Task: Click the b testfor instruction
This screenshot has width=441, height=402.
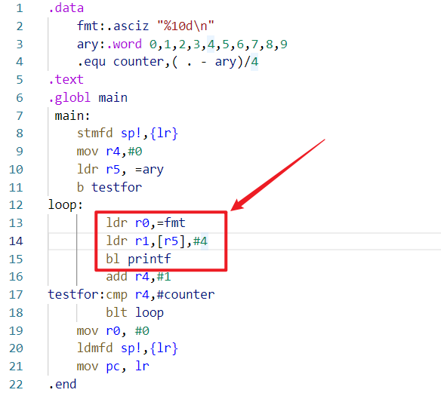Action: [109, 187]
